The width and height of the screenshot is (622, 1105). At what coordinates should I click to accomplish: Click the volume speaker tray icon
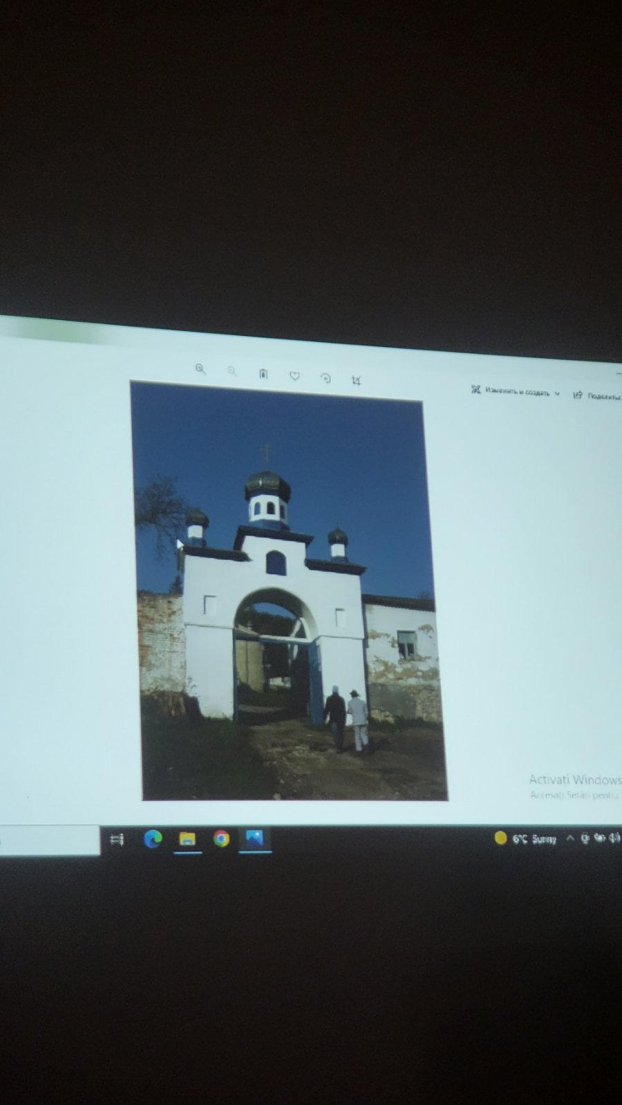(x=614, y=838)
